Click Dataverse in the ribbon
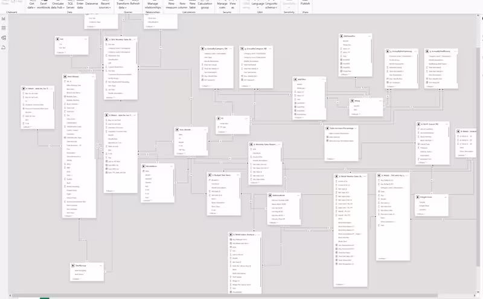Image resolution: width=483 pixels, height=299 pixels. coord(92,4)
